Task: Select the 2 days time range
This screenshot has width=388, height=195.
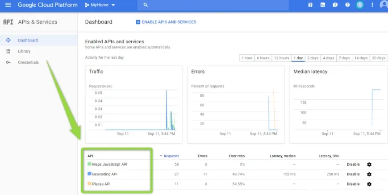Action: click(x=313, y=58)
